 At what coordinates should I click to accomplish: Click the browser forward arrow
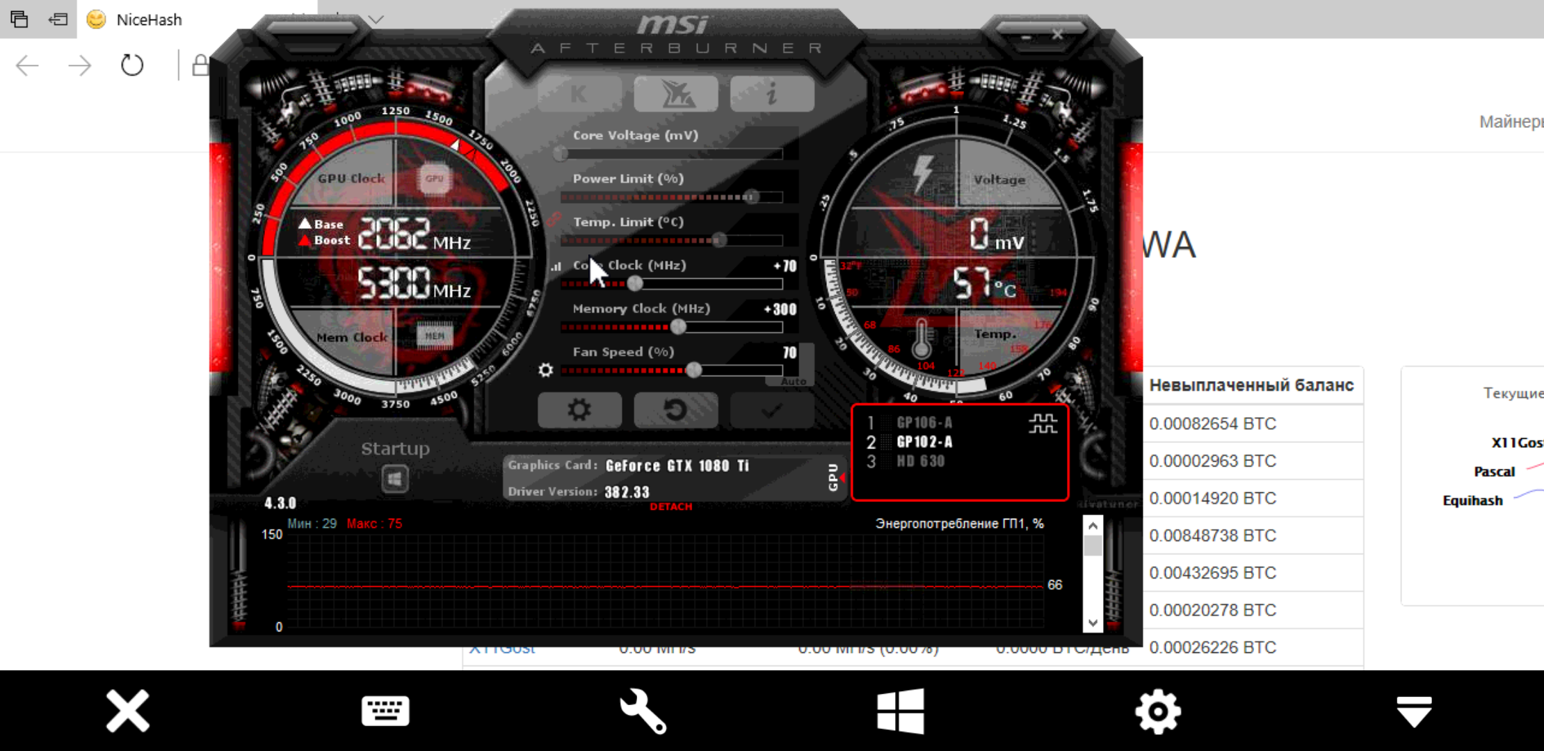pyautogui.click(x=79, y=65)
